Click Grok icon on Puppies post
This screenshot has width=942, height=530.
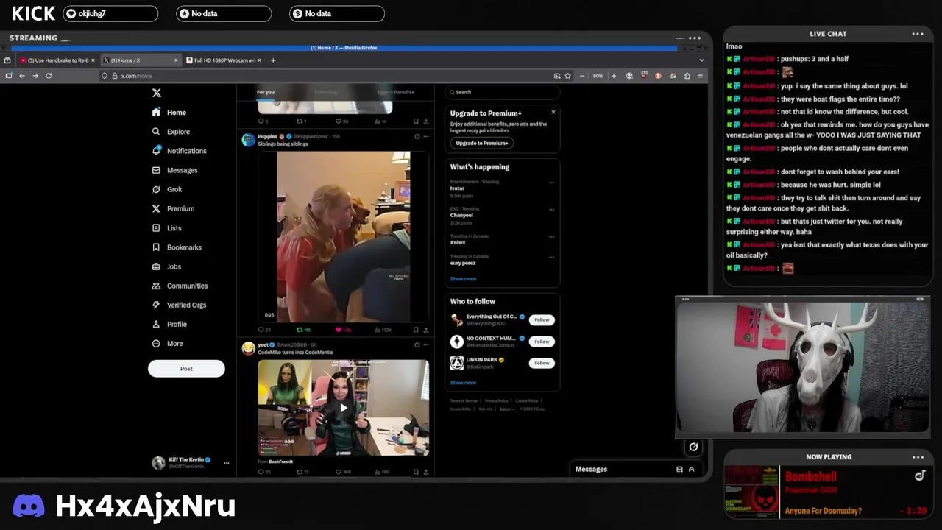(x=417, y=136)
